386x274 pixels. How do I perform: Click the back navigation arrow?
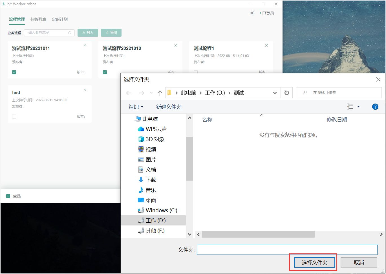click(x=129, y=93)
